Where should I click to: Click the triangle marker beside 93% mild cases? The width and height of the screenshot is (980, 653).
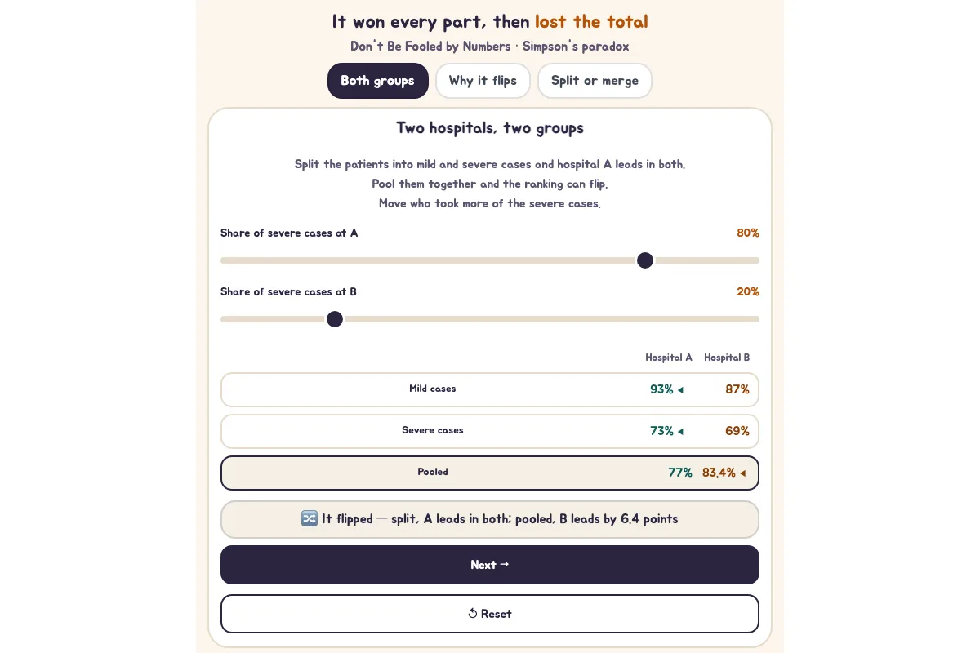coord(680,390)
